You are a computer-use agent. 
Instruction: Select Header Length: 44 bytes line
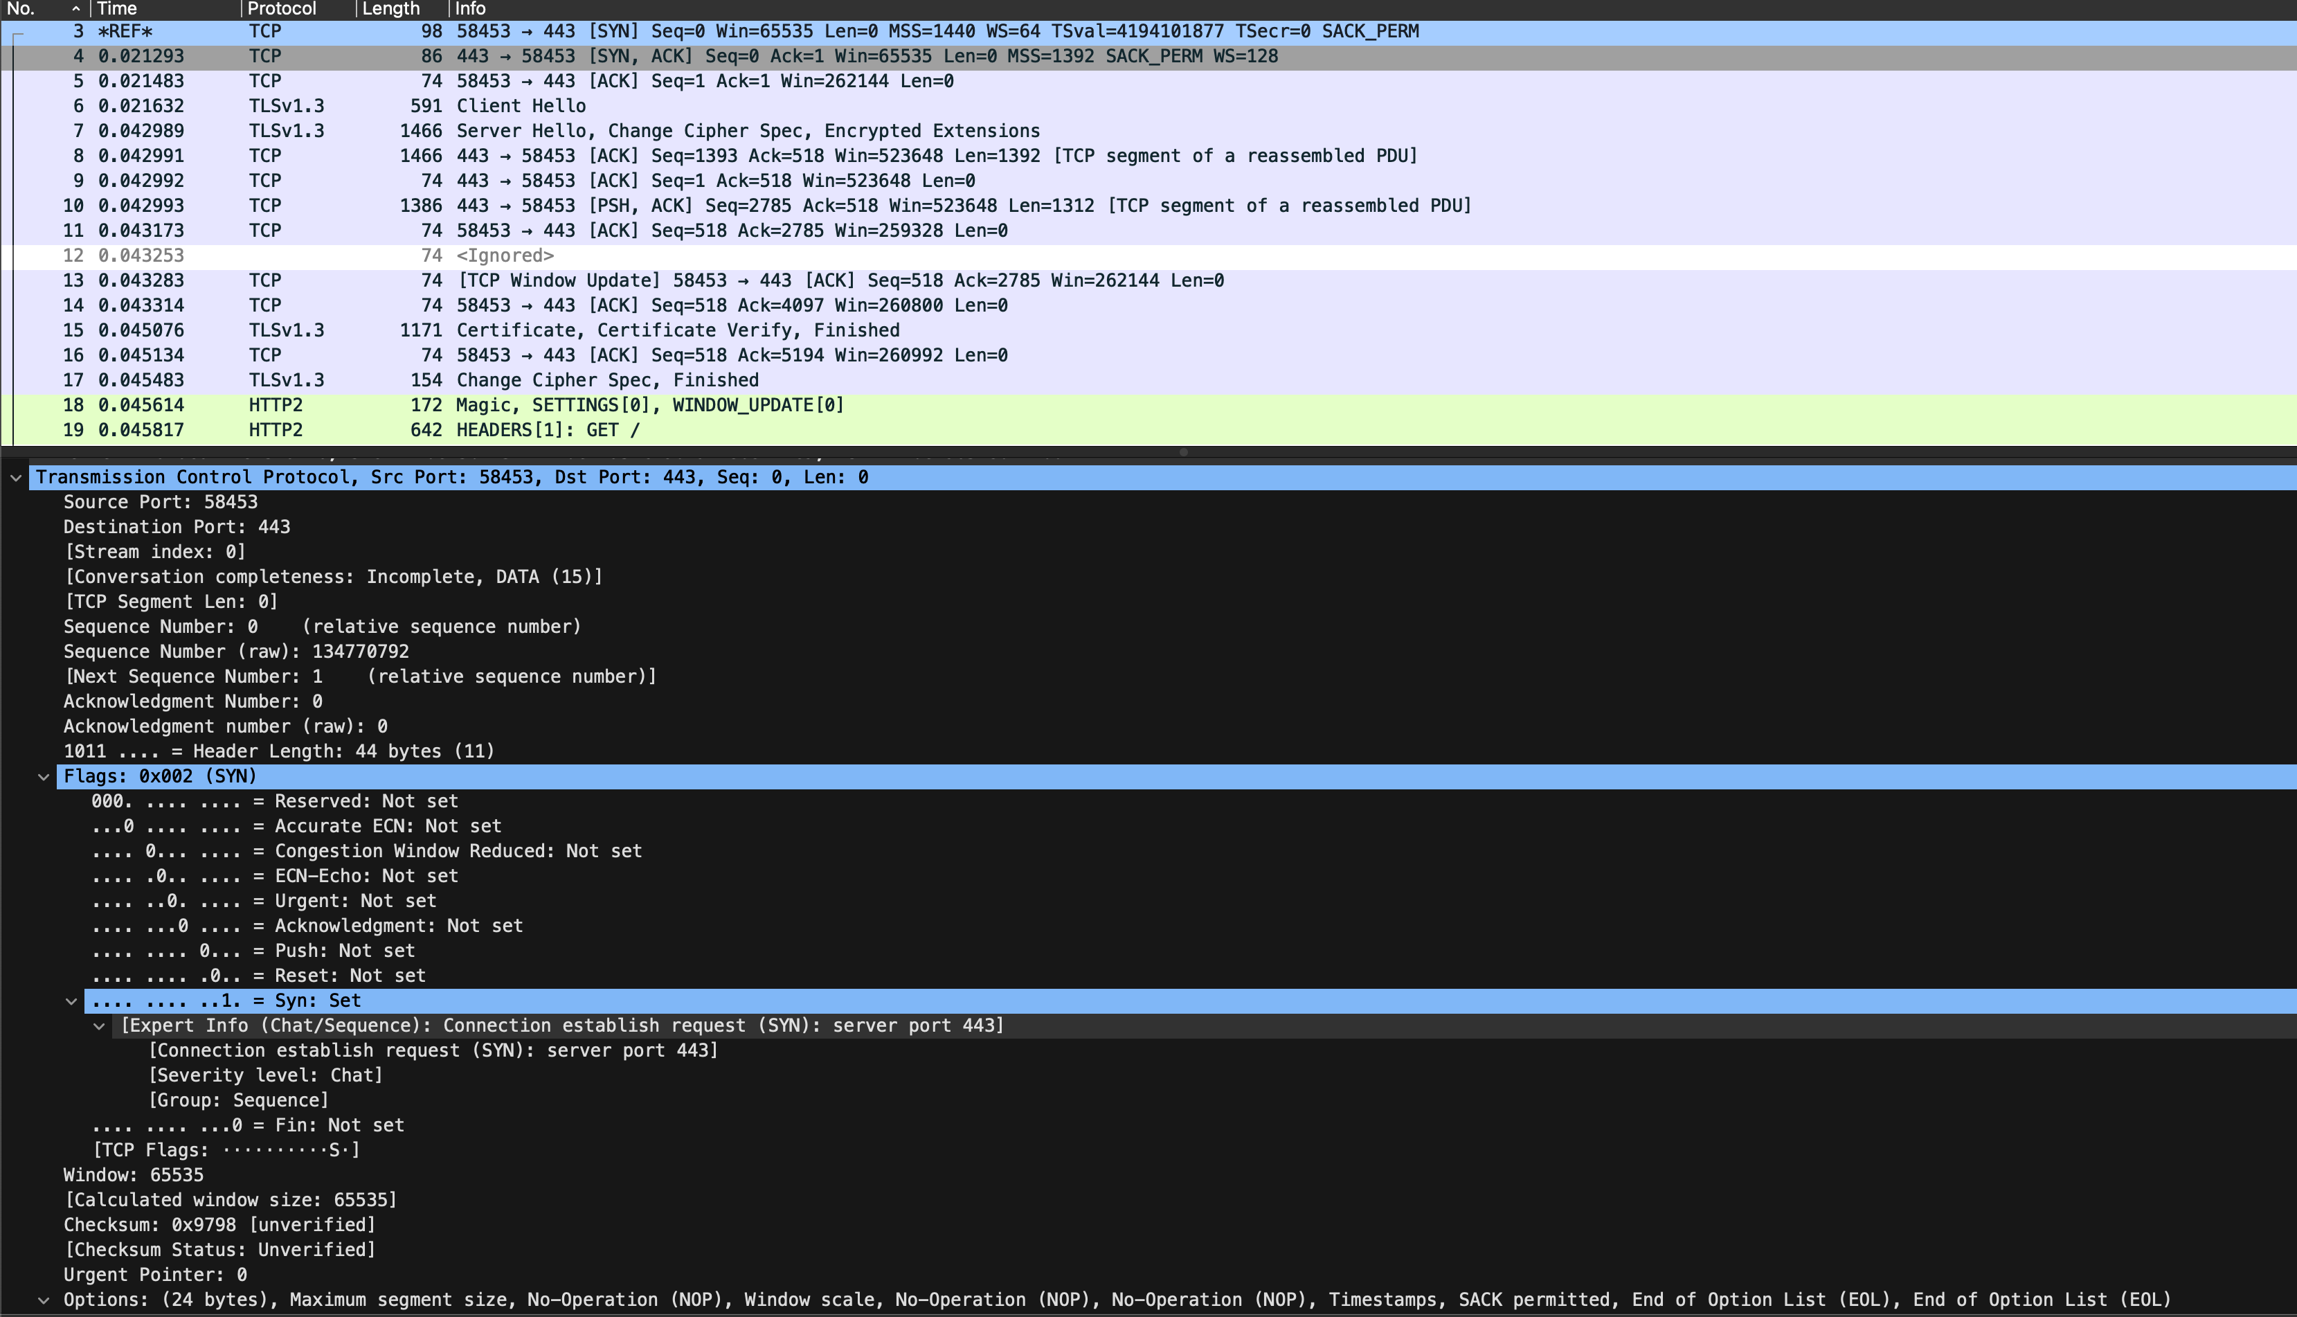pos(278,753)
